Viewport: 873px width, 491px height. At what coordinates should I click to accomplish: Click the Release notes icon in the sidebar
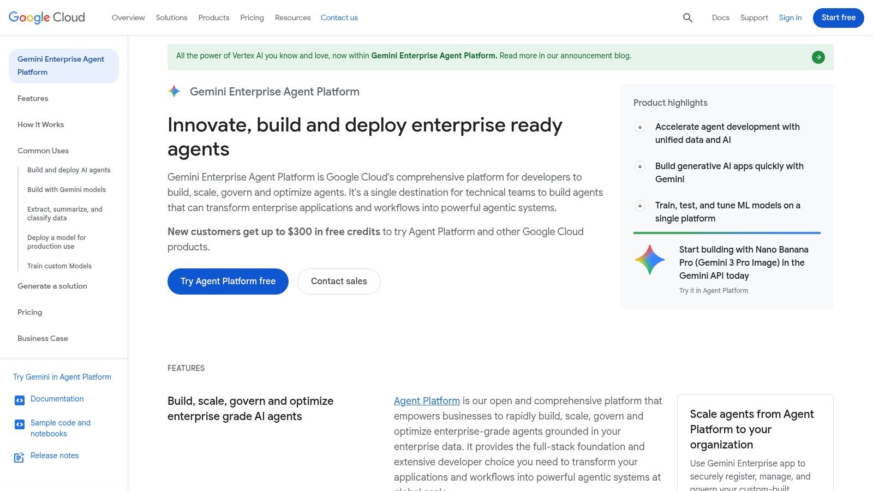19,457
